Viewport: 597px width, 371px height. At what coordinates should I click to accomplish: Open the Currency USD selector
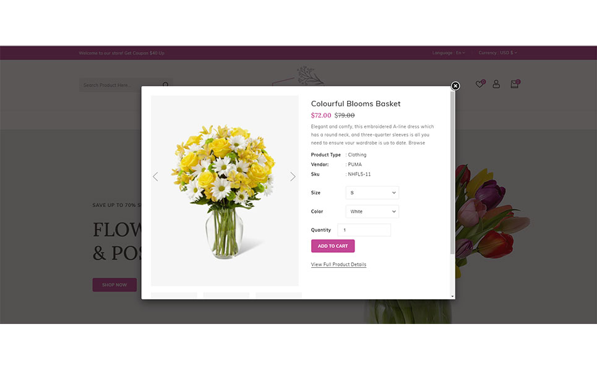coord(497,53)
